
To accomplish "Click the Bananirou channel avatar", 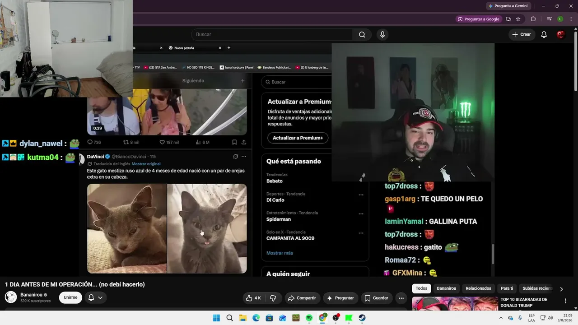I will pyautogui.click(x=11, y=297).
